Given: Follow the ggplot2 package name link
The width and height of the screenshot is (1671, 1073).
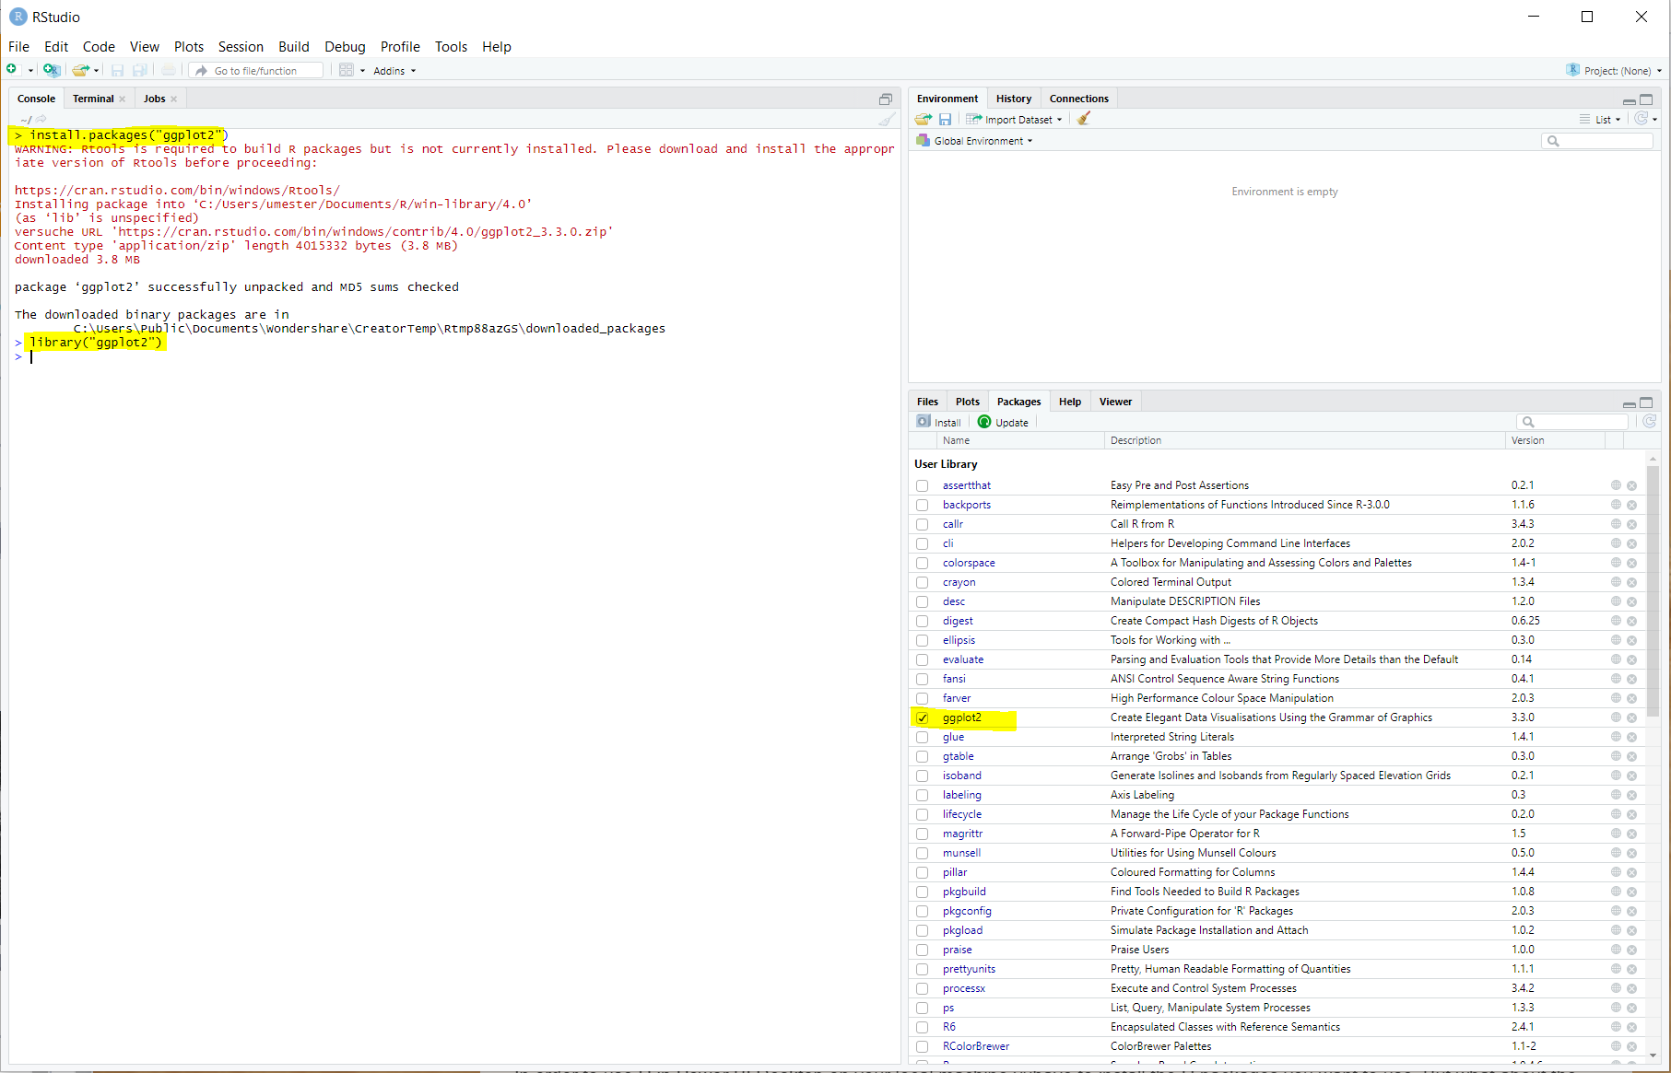Looking at the screenshot, I should pos(962,717).
